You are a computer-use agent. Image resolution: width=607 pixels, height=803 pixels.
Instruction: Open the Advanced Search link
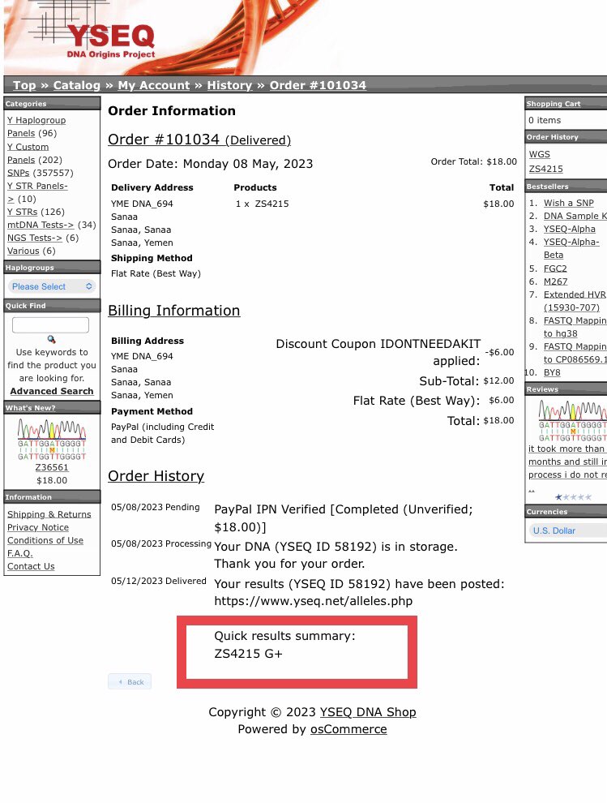(52, 391)
